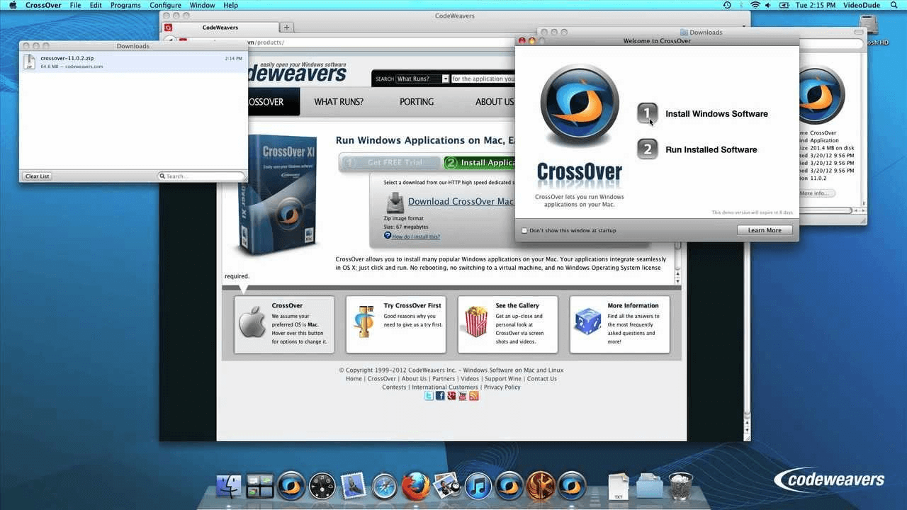The height and width of the screenshot is (510, 907).
Task: Enable Don't show this window at startup
Action: point(524,230)
